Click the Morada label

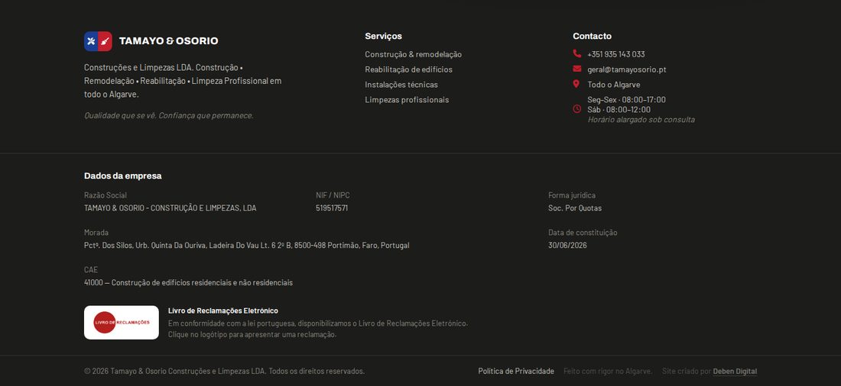click(x=96, y=233)
